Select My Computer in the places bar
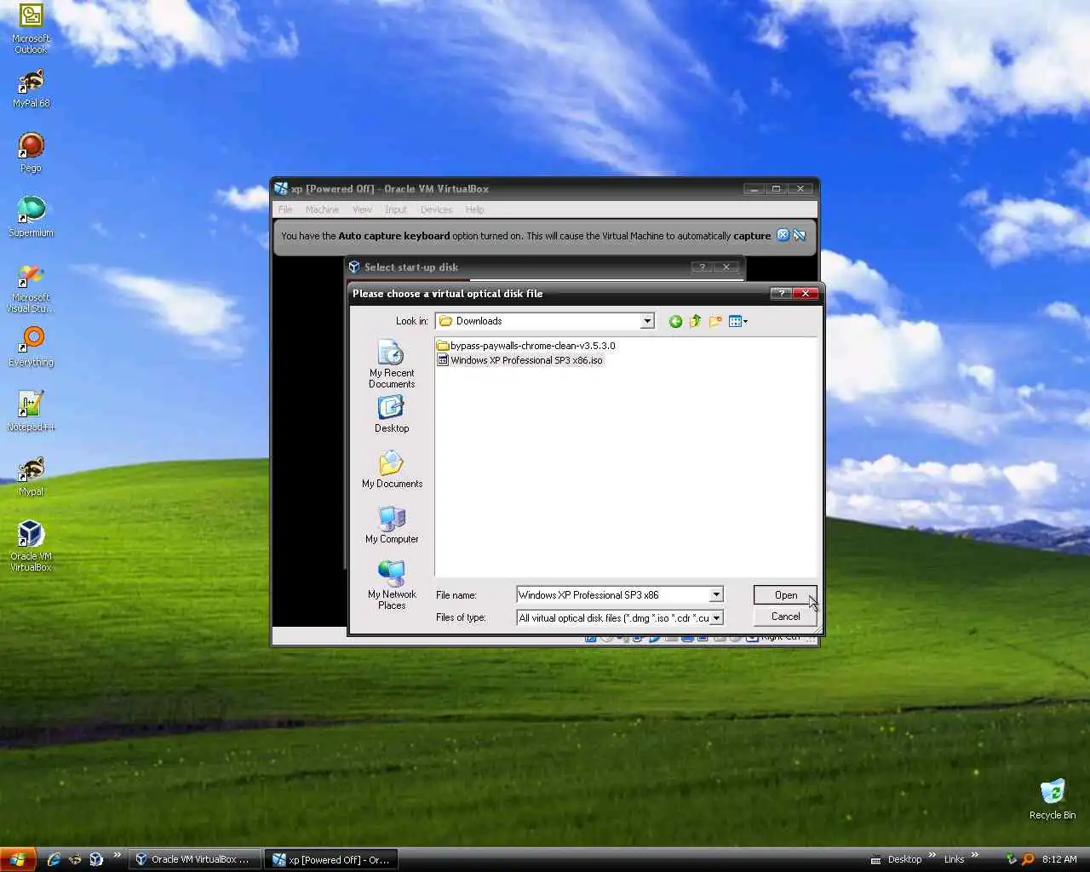This screenshot has height=872, width=1090. (392, 525)
